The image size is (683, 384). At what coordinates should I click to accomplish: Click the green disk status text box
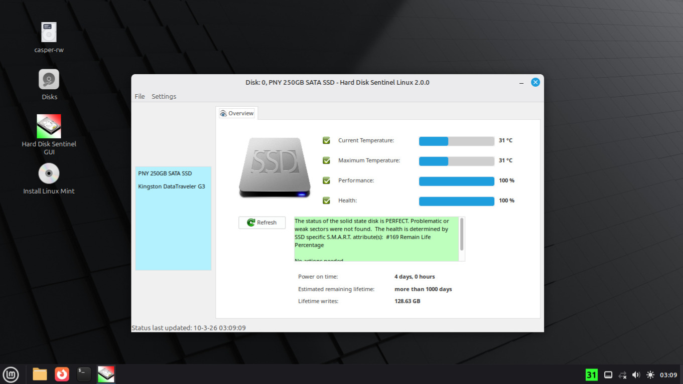tap(376, 239)
